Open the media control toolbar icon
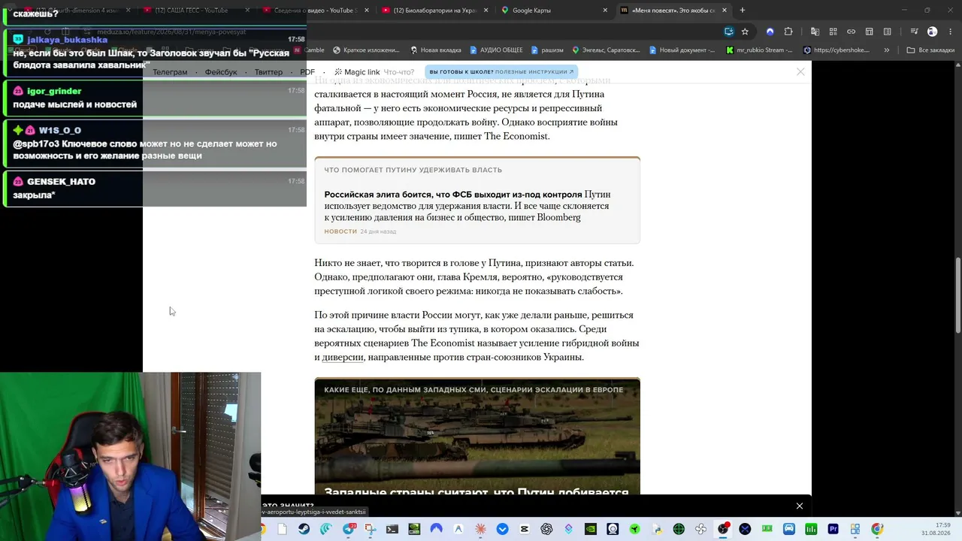Image resolution: width=962 pixels, height=541 pixels. [x=915, y=32]
